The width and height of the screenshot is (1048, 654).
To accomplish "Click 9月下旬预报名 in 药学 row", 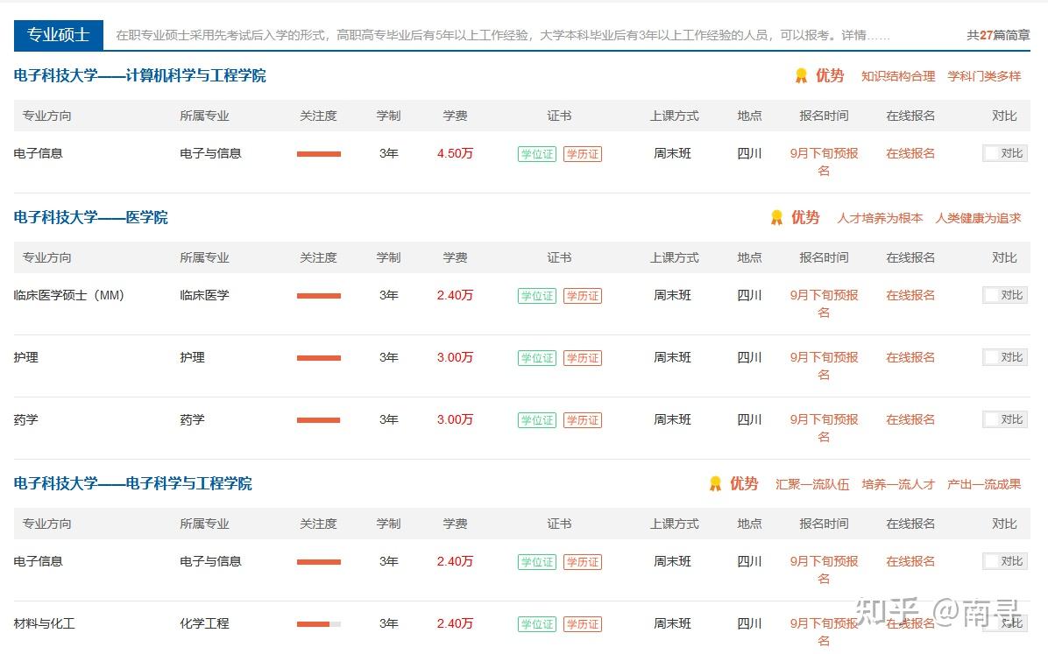I will point(824,427).
